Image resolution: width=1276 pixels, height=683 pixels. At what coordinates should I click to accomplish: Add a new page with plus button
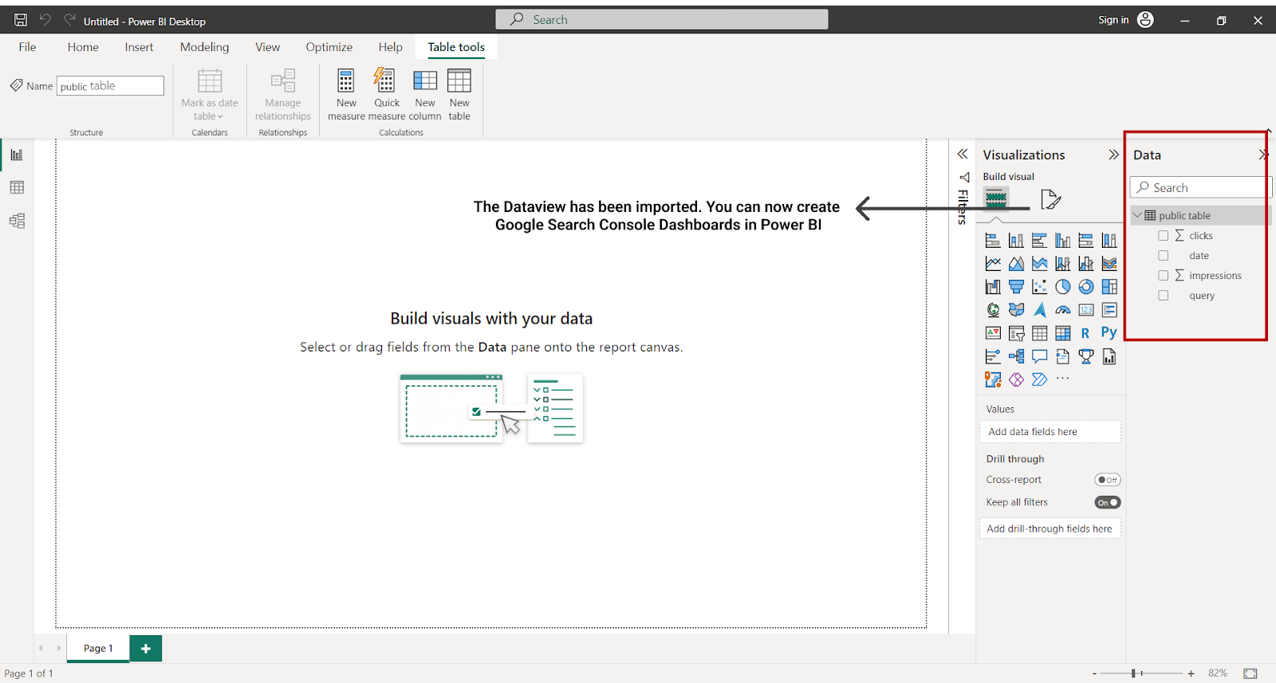click(146, 649)
